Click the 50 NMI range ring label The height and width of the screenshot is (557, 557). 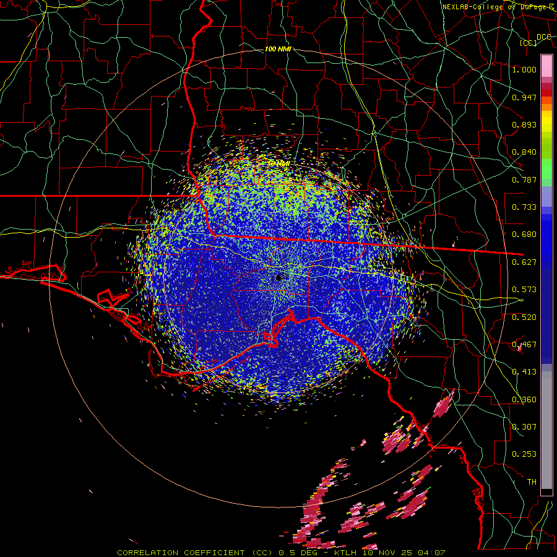(x=278, y=164)
